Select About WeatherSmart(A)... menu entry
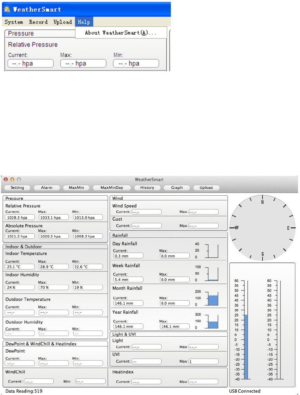 pos(121,33)
